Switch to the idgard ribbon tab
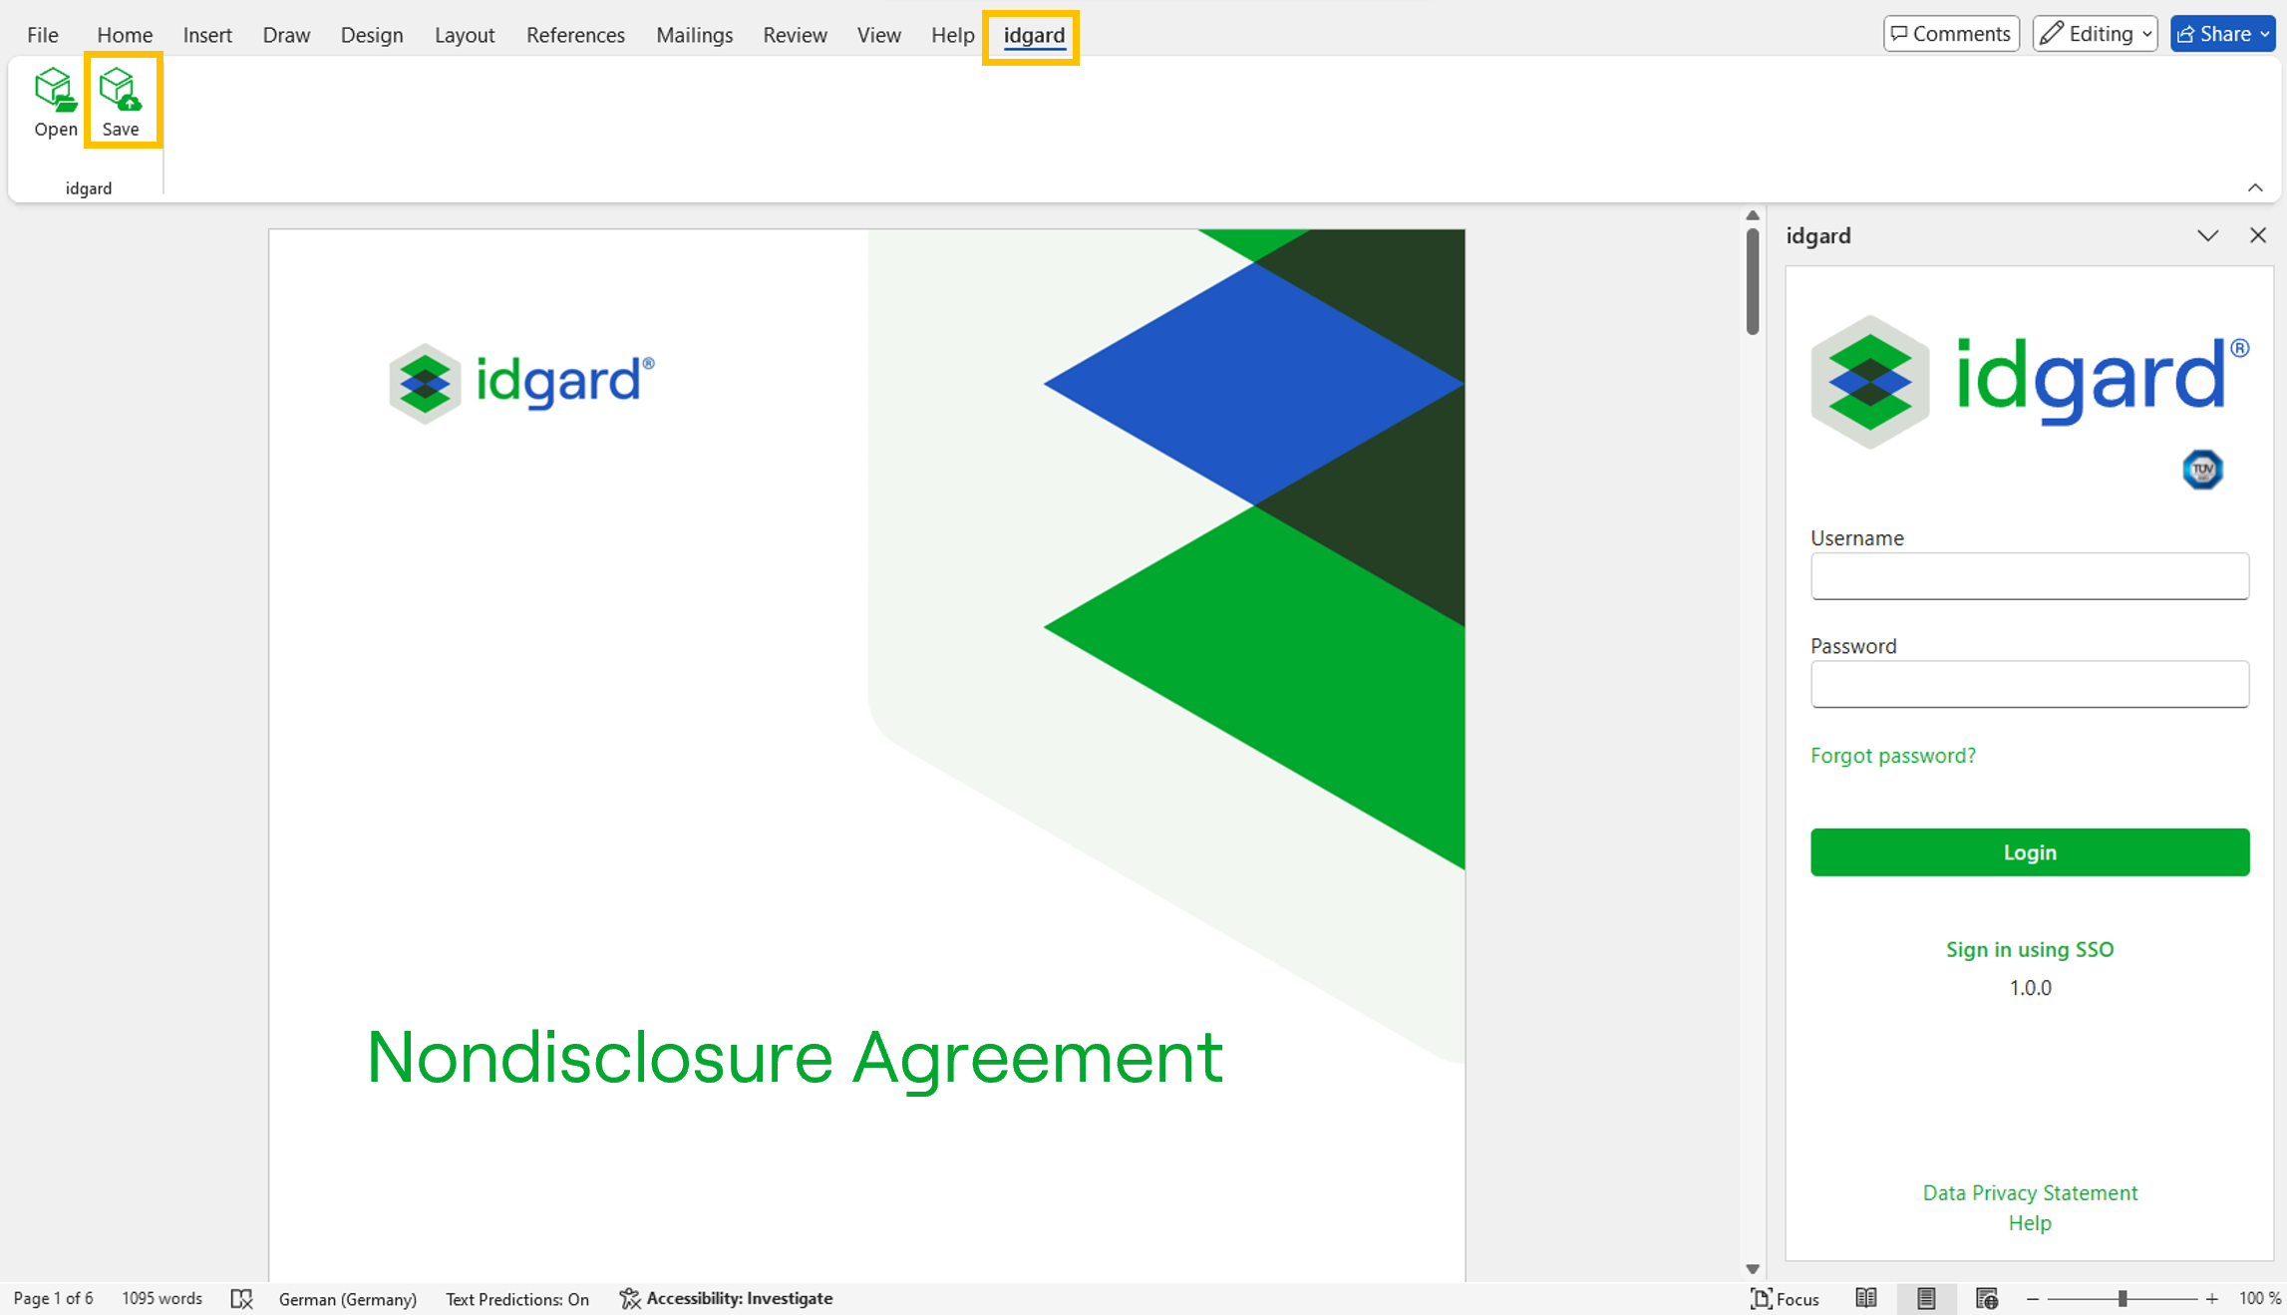The image size is (2287, 1315). coord(1032,35)
